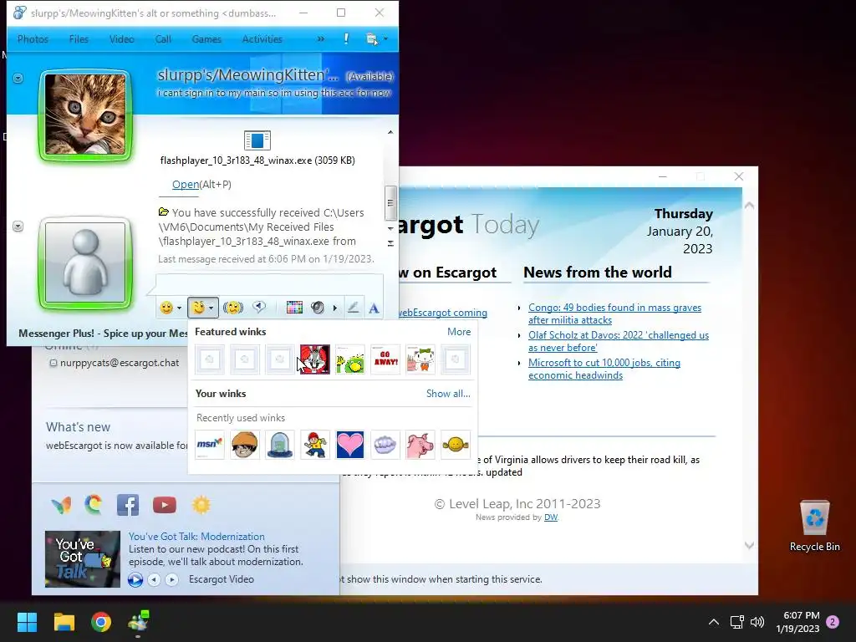856x642 pixels.
Task: Open Microsoft to cut 10,000 jobs link
Action: tap(604, 369)
